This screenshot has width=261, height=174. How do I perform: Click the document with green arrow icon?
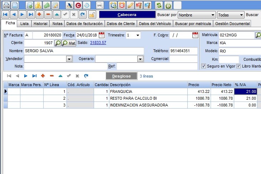[x=30, y=5]
